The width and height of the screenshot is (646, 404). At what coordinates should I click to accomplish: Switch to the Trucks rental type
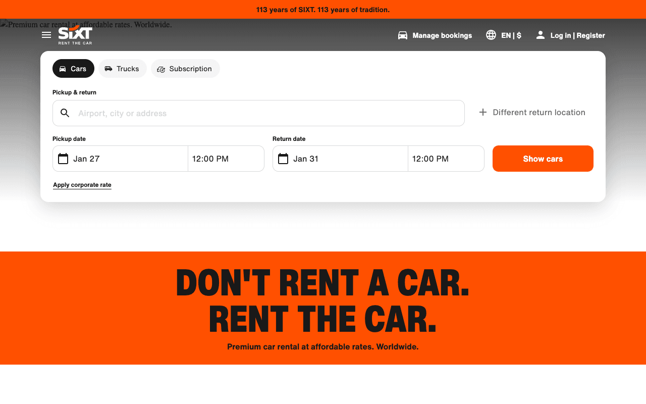(122, 68)
